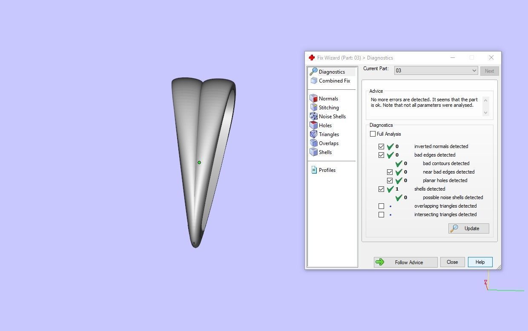Open the Diagnostics magnifier icon

[313, 71]
